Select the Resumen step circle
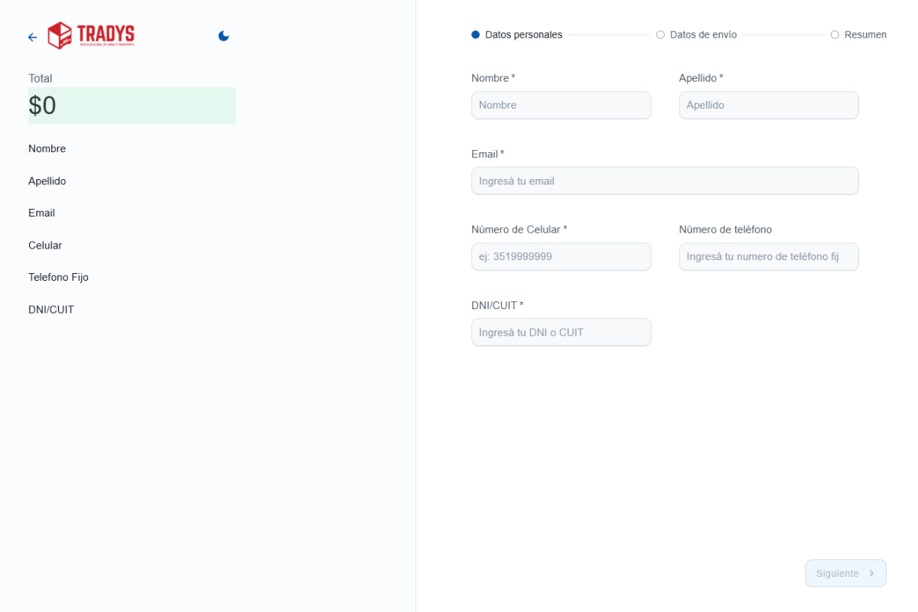918x612 pixels. 835,34
